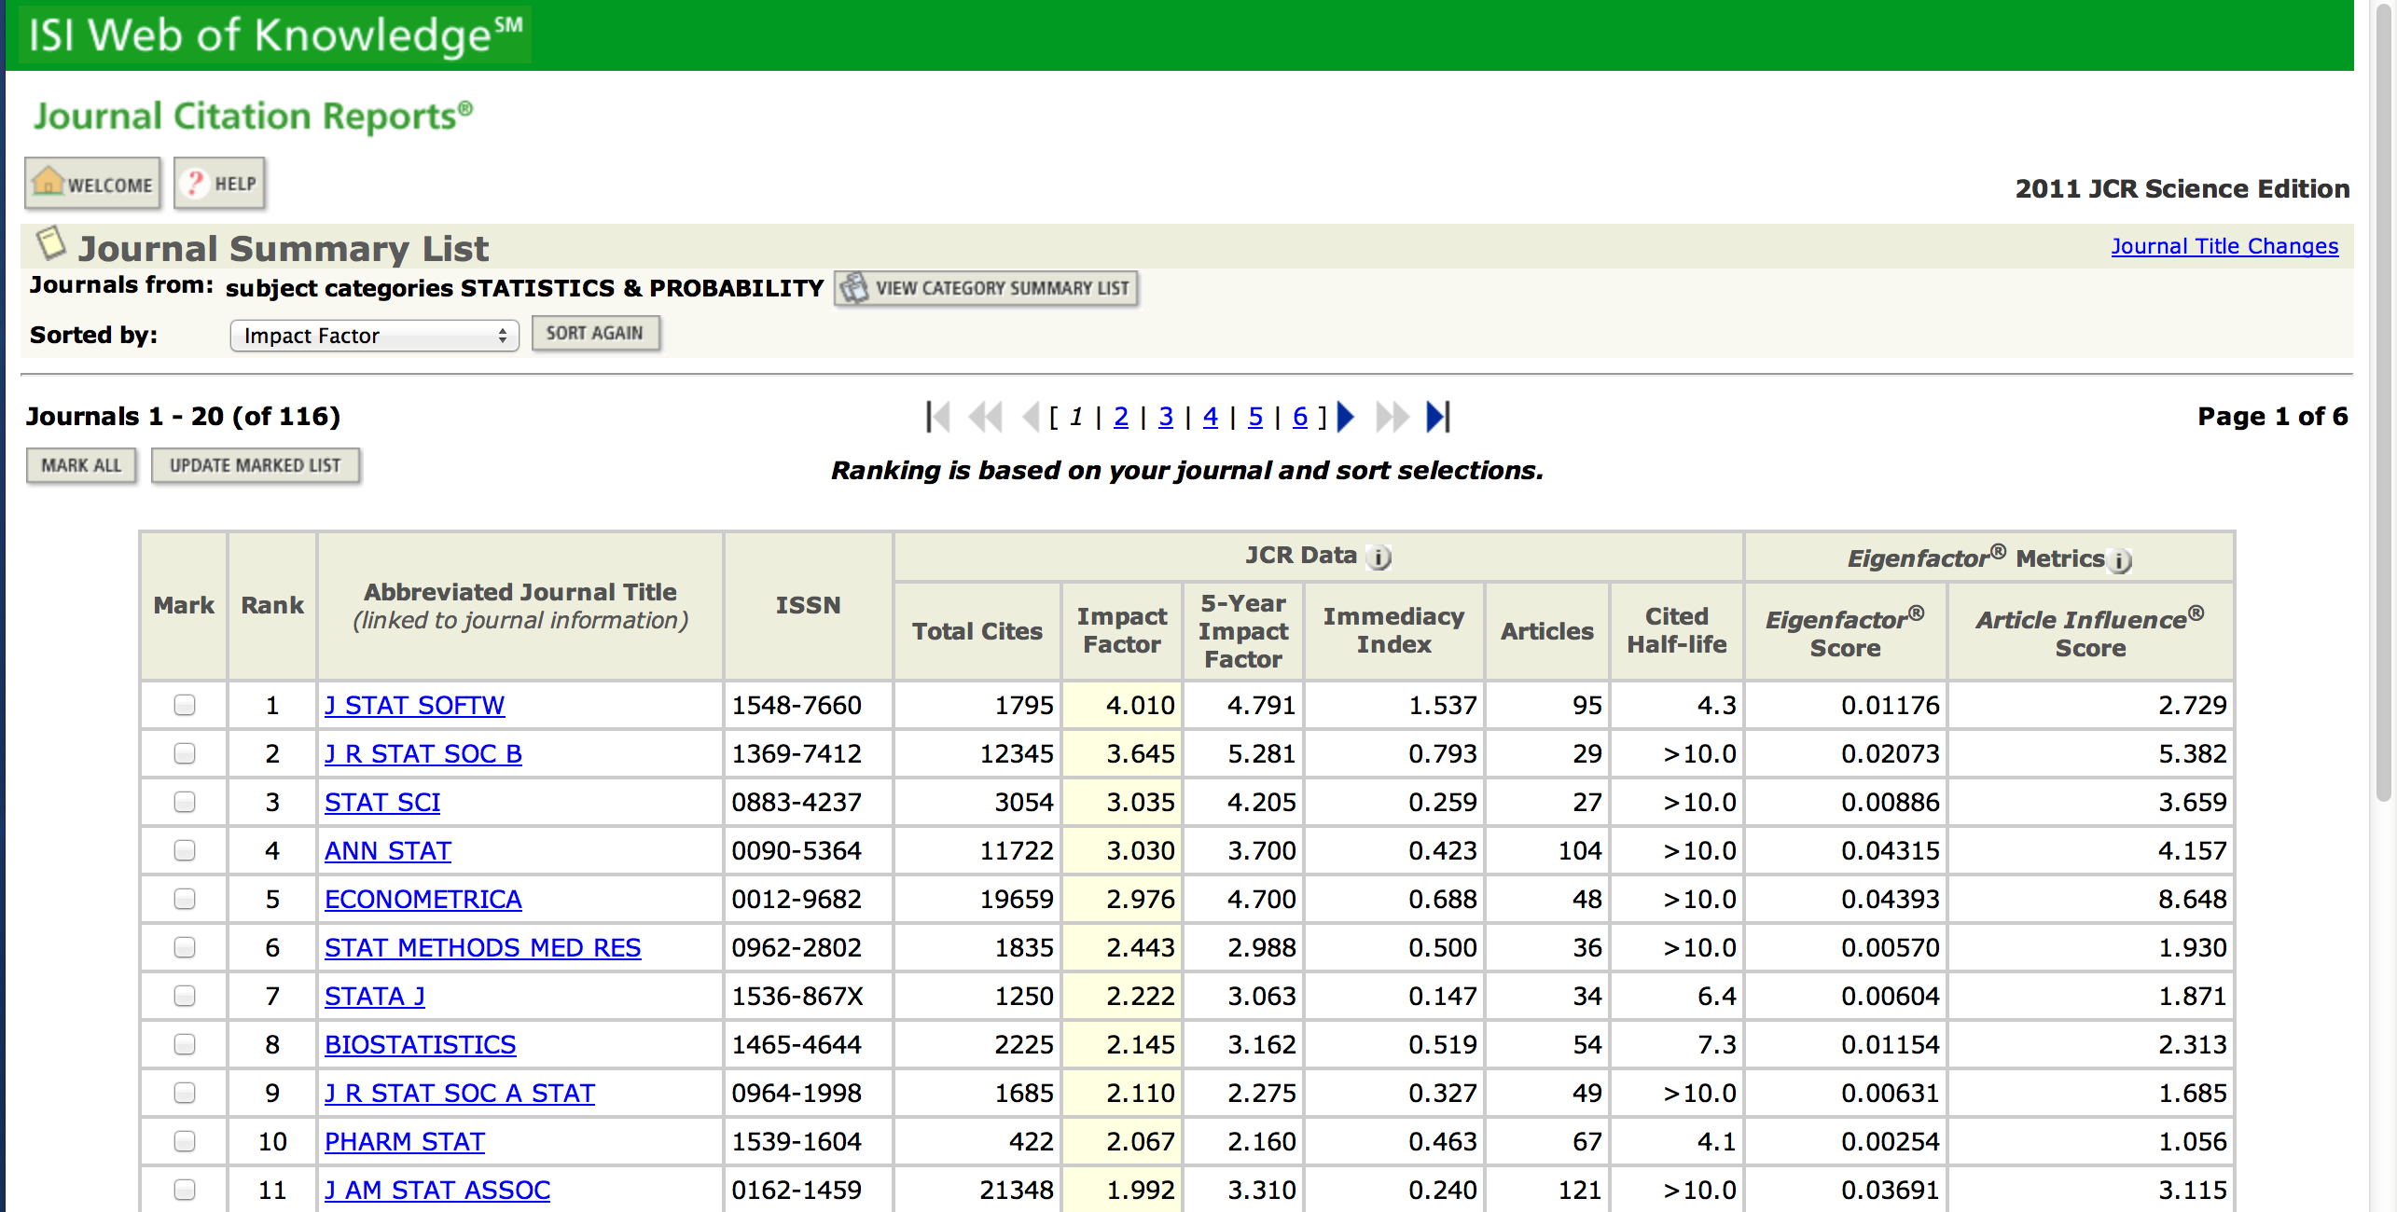The height and width of the screenshot is (1212, 2397).
Task: Mark checkbox for STATA J
Action: coord(185,996)
